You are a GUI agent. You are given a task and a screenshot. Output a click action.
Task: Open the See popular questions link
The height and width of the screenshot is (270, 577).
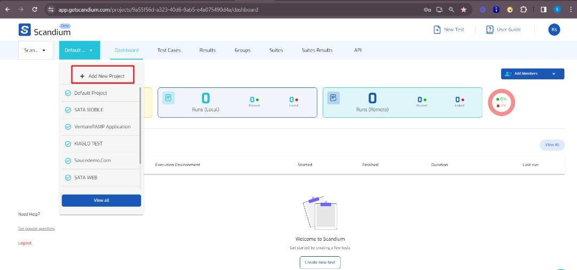(x=36, y=228)
